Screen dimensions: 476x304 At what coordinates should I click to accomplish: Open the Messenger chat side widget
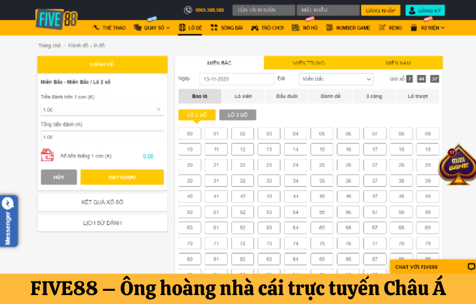tap(8, 221)
